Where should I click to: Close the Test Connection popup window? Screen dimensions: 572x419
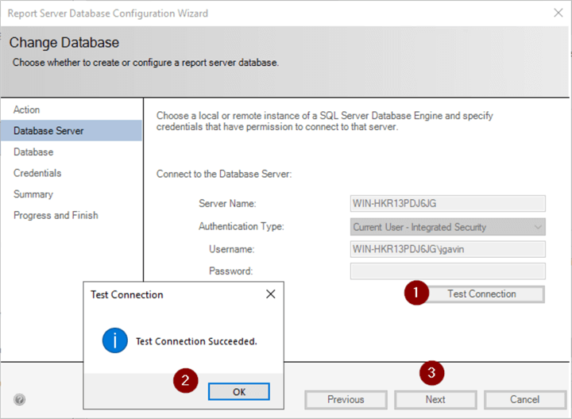pos(271,294)
